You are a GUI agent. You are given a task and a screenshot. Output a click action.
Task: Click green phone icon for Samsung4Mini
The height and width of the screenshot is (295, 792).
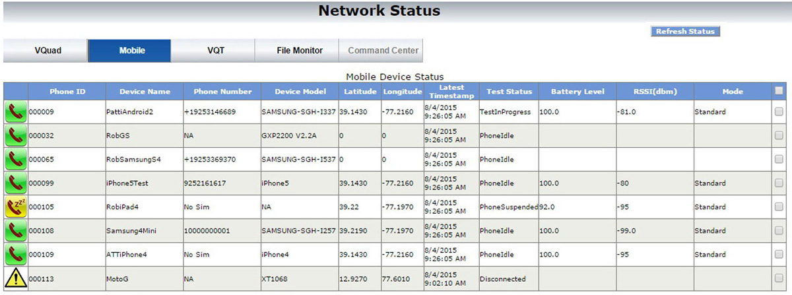click(x=15, y=231)
